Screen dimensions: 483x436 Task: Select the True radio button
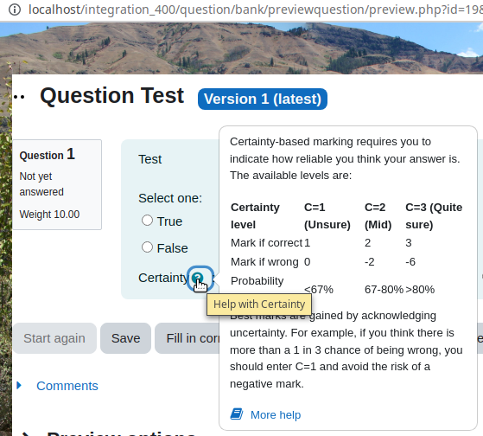[x=147, y=221]
